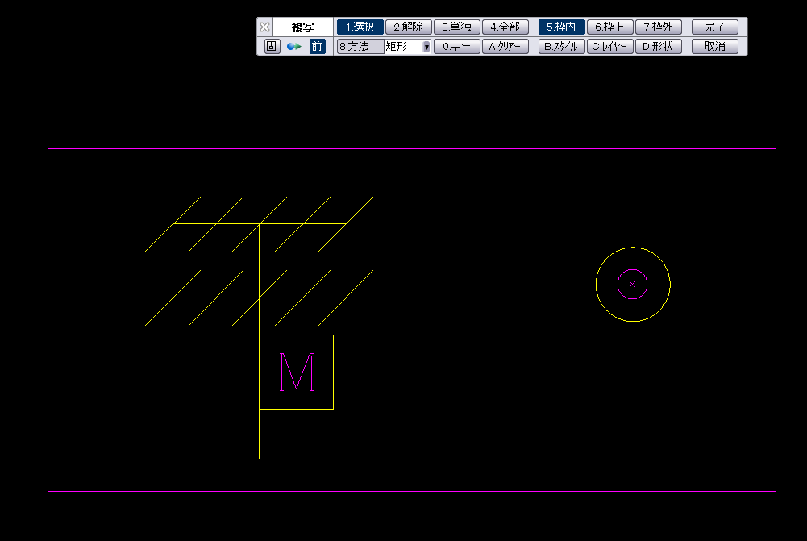Select the 1.選択 mode
This screenshot has height=541, width=807.
pyautogui.click(x=360, y=27)
